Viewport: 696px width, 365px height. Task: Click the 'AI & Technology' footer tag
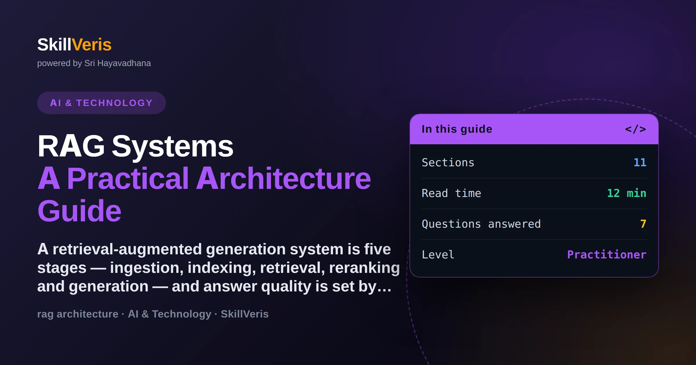170,314
